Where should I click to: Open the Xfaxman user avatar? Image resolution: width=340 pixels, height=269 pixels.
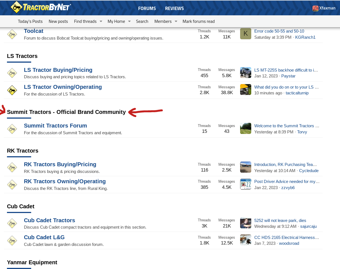(315, 8)
